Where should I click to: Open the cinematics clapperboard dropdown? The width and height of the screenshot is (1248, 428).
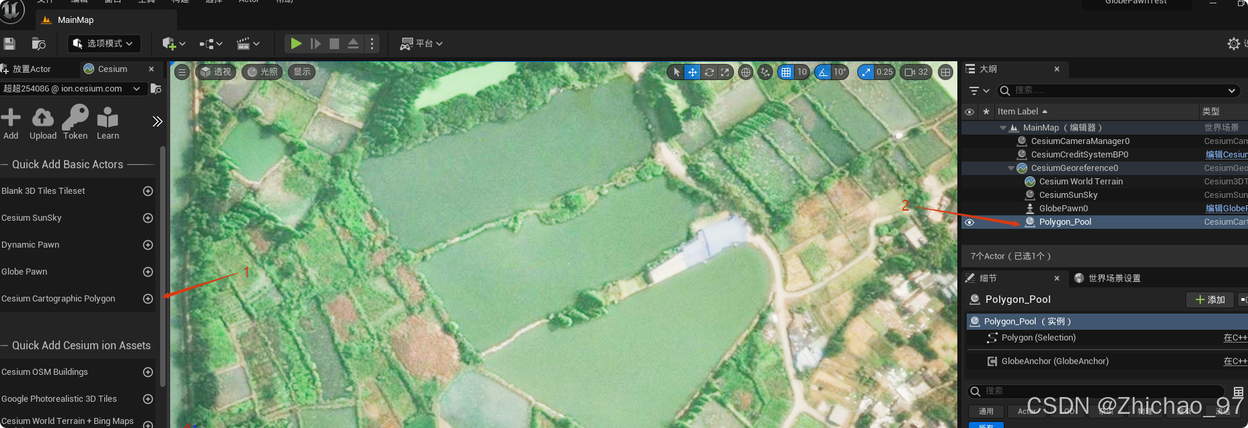tap(248, 44)
